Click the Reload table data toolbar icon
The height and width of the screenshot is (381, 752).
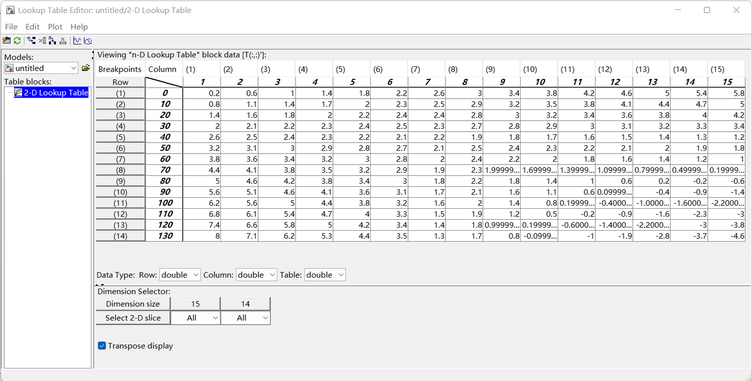point(17,40)
